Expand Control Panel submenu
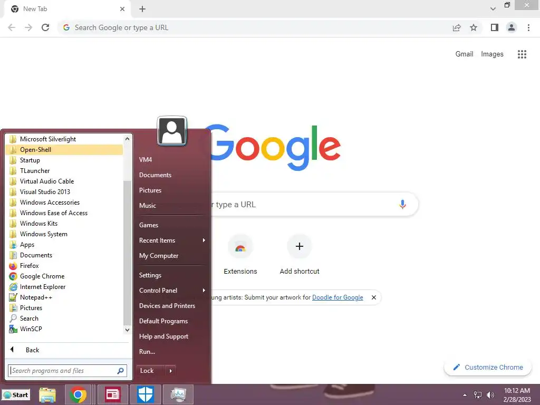Image resolution: width=540 pixels, height=405 pixels. [x=172, y=291]
